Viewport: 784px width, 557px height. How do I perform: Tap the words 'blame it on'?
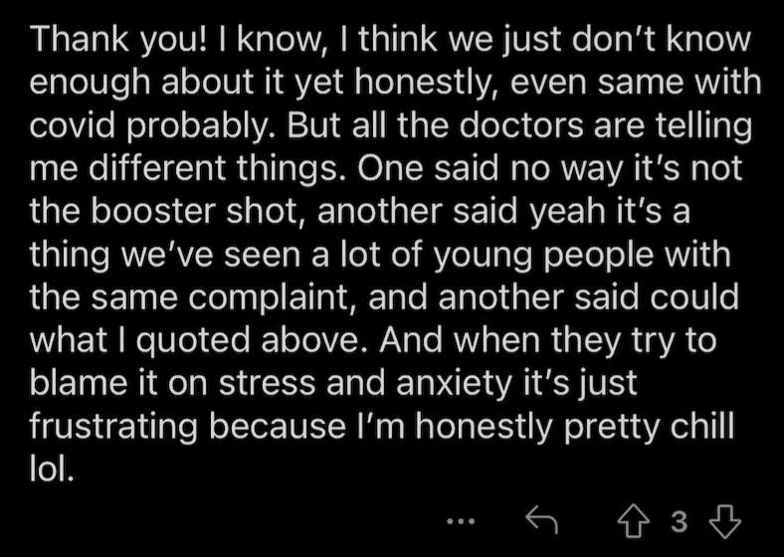120,383
